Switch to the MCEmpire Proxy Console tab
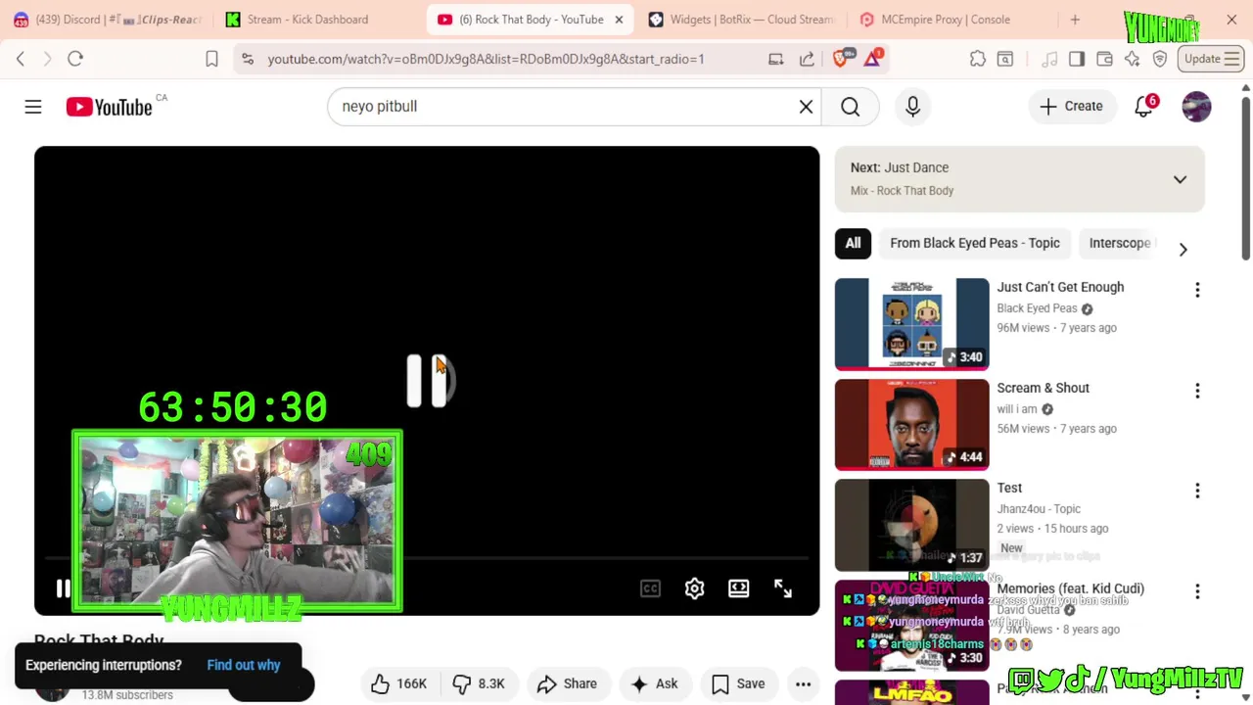 (x=946, y=20)
